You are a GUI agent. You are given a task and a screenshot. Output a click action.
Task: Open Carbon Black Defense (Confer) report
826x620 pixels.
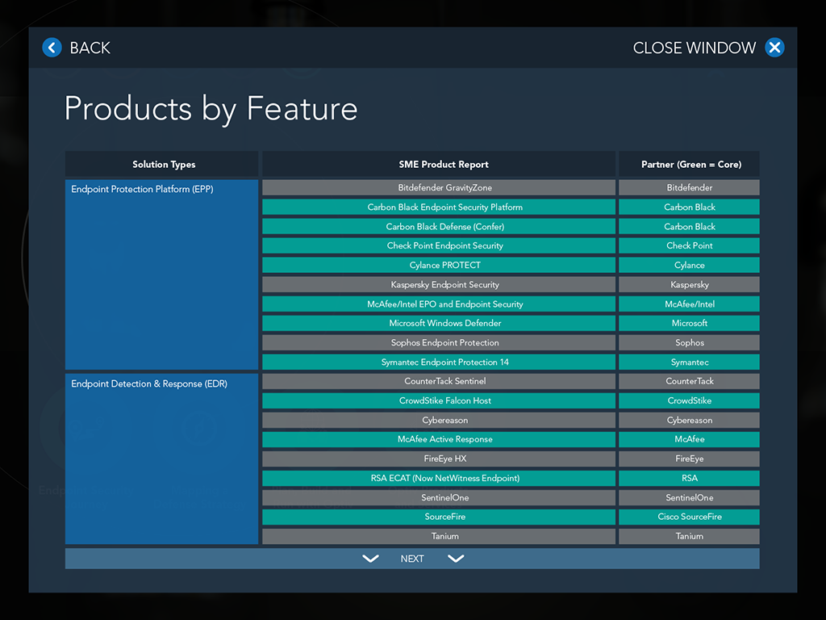(x=439, y=227)
